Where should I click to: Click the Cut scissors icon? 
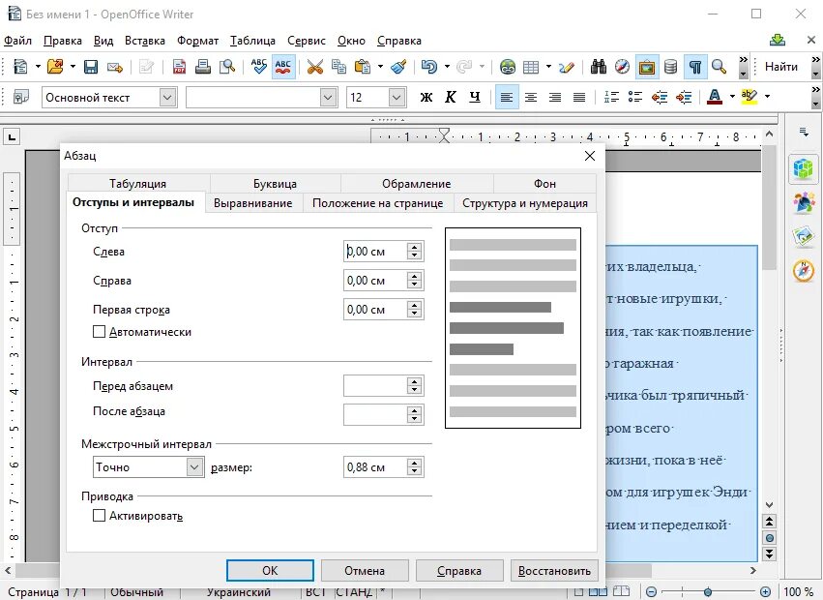tap(315, 67)
